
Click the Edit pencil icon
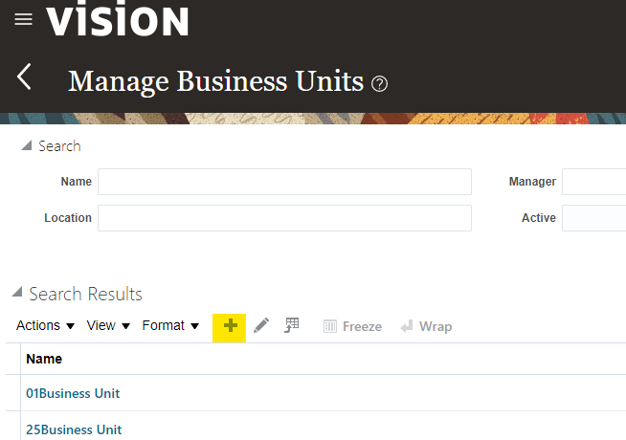point(261,326)
